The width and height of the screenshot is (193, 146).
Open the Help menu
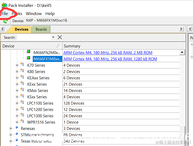point(50,13)
